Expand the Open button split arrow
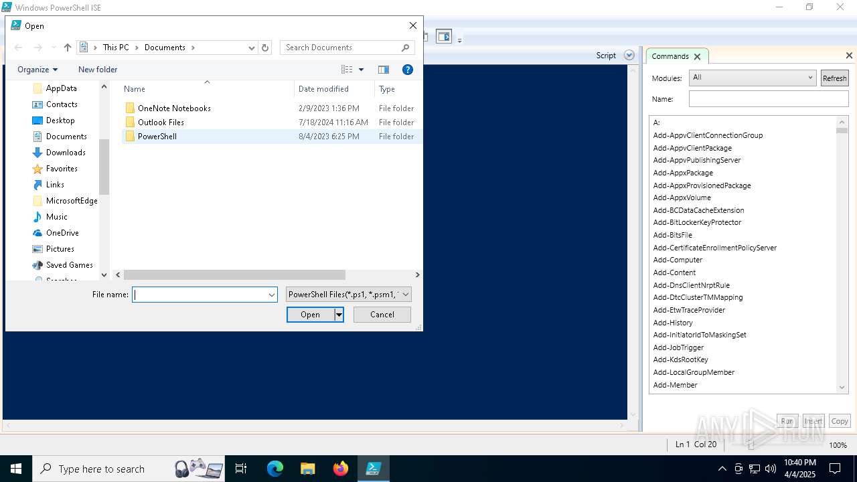 339,315
